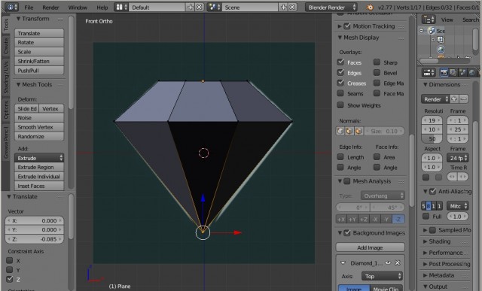
Task: Select the World icon in outliner
Action: click(x=441, y=49)
